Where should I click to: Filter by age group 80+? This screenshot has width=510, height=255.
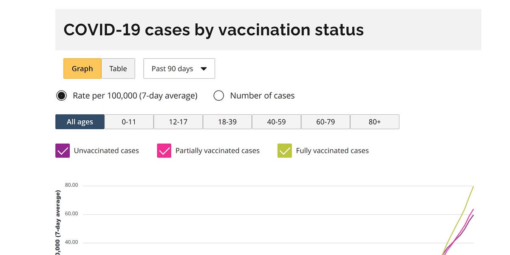point(375,122)
